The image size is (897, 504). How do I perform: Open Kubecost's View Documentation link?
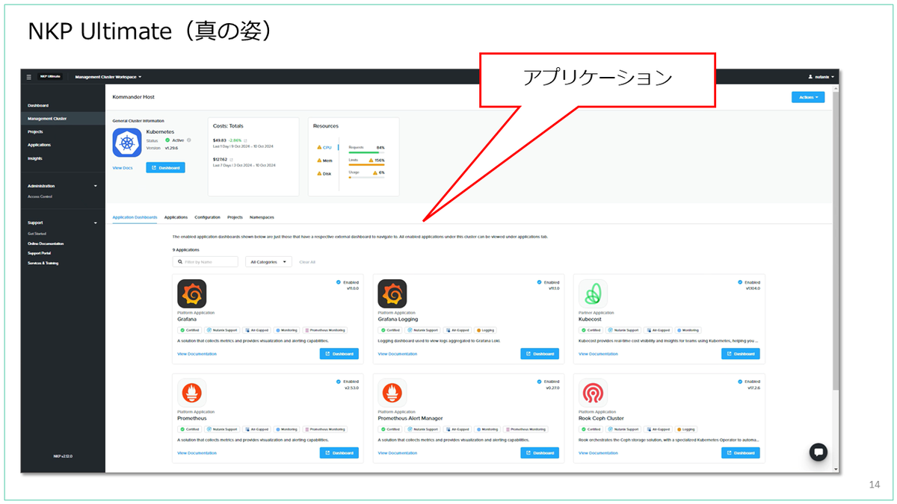point(598,354)
